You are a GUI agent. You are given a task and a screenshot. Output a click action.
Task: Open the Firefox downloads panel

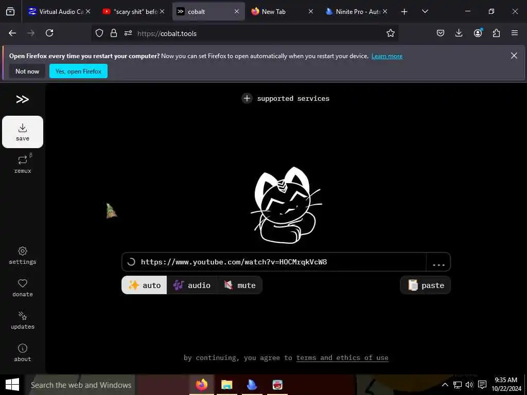(x=459, y=33)
